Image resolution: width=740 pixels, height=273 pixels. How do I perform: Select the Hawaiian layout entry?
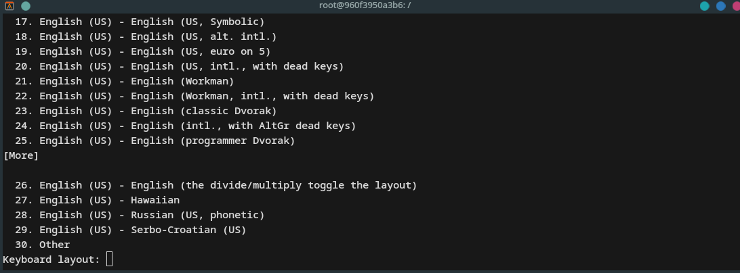point(97,200)
